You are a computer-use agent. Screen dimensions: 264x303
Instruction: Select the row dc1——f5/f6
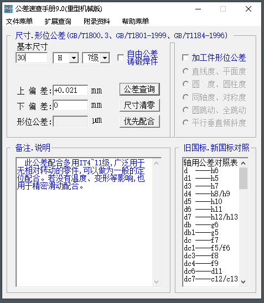coord(211,248)
